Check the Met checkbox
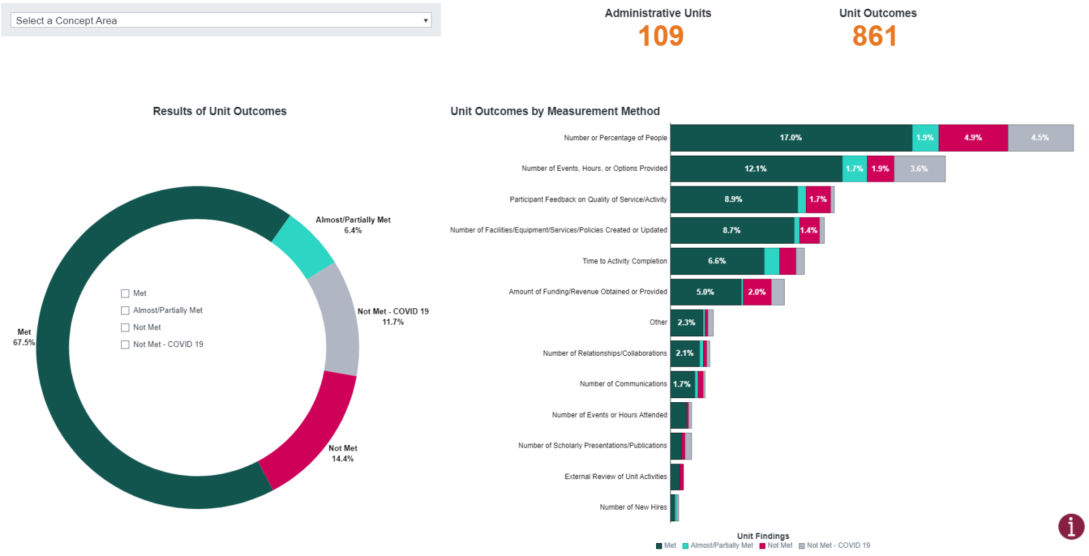The height and width of the screenshot is (556, 1089). click(x=125, y=293)
